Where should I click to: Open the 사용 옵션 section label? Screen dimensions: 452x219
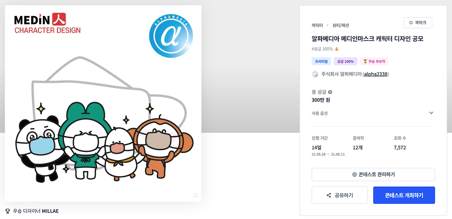click(x=320, y=113)
